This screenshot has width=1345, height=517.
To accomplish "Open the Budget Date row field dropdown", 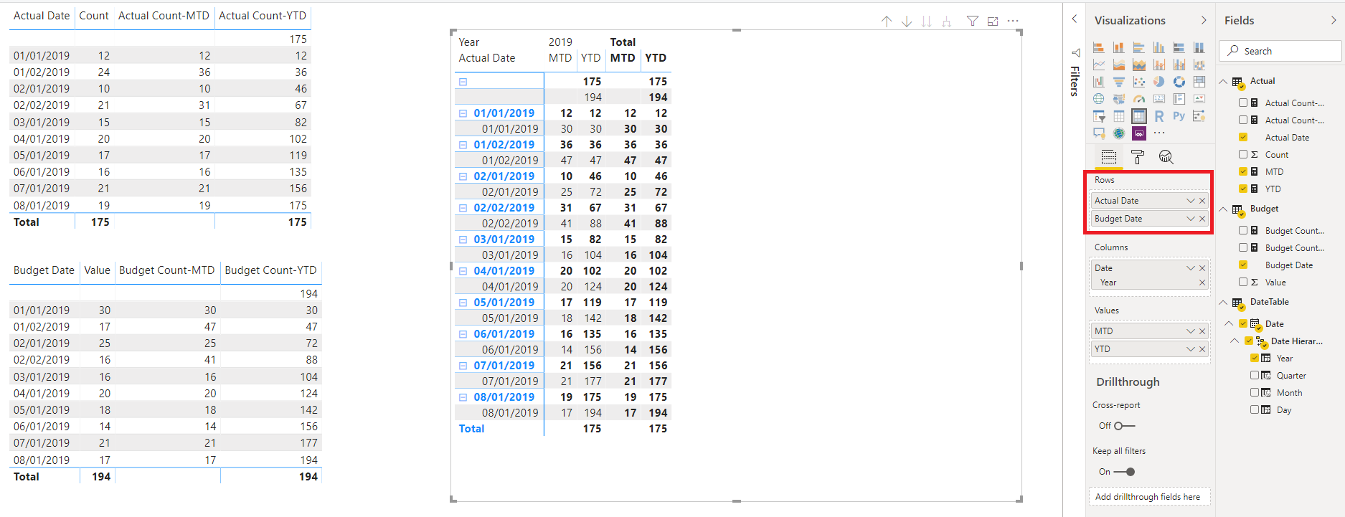I will [1191, 219].
